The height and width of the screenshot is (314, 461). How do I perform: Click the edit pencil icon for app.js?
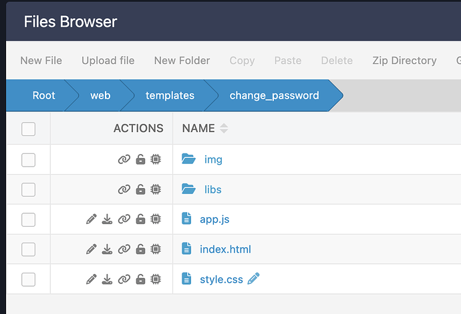point(92,219)
